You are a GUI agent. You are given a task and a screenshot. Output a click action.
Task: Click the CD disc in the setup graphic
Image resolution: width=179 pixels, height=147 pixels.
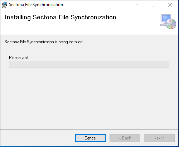tap(171, 24)
